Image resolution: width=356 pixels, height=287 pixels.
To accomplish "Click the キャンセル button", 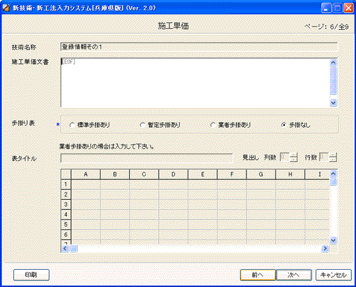I will click(x=334, y=275).
